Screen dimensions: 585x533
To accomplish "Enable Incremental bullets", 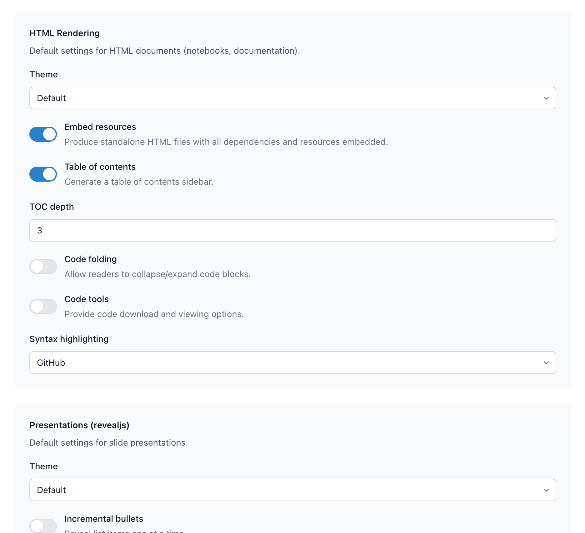I will 43,526.
